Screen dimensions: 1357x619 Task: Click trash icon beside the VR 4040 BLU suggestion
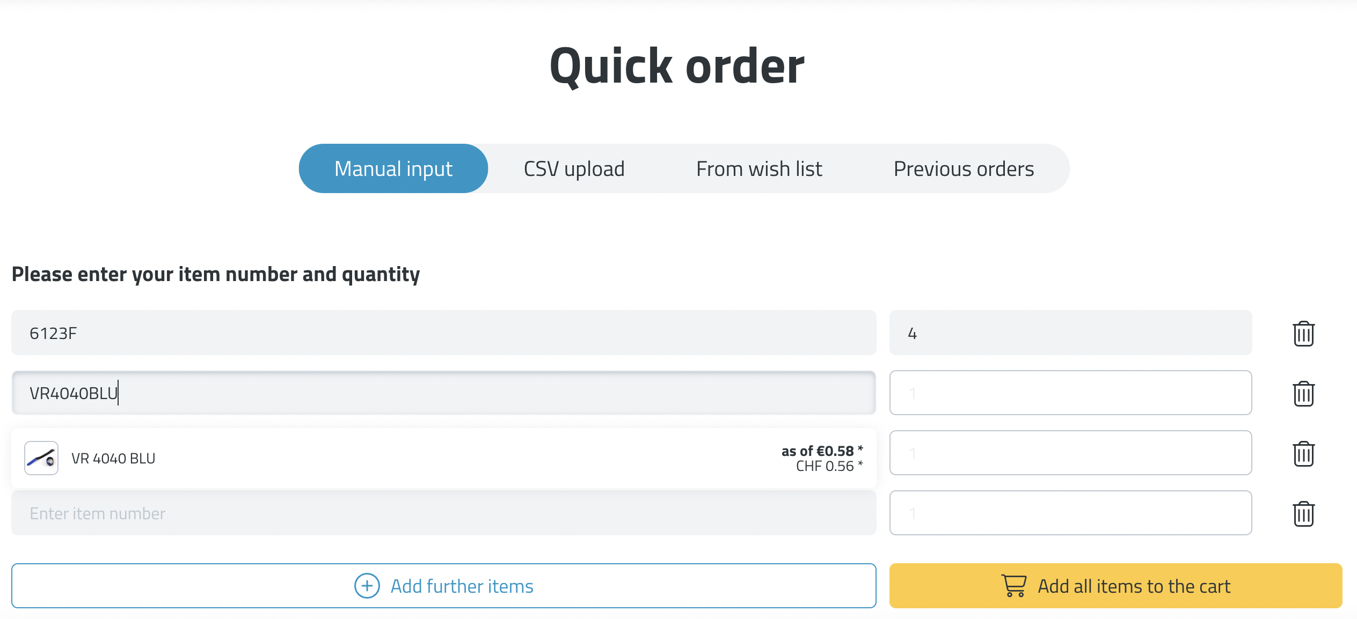(1303, 454)
